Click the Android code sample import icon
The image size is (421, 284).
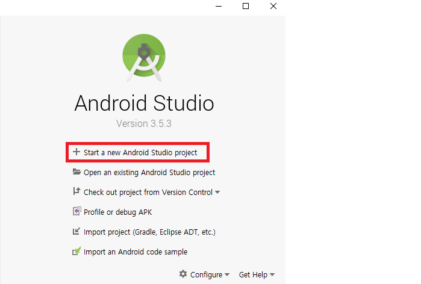76,251
